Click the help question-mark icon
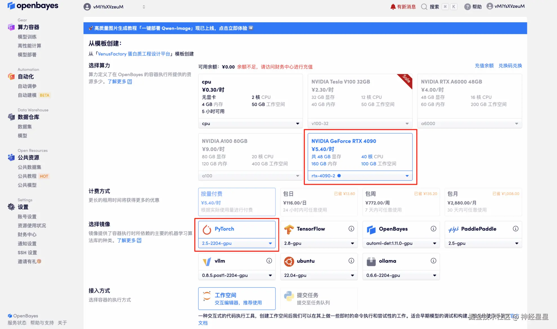This screenshot has height=329, width=557. [467, 7]
